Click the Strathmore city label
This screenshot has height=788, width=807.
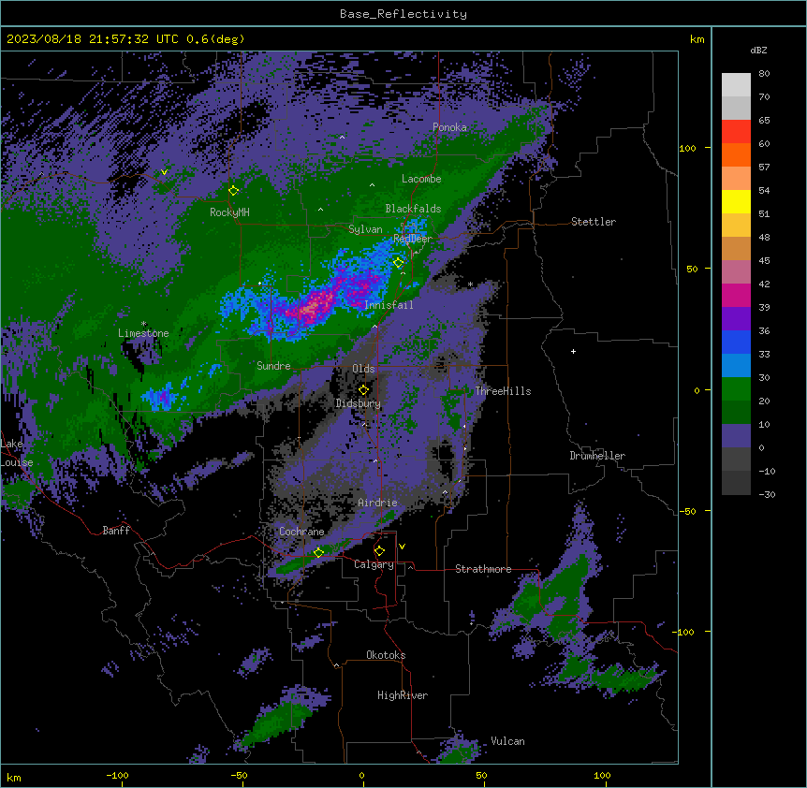483,569
